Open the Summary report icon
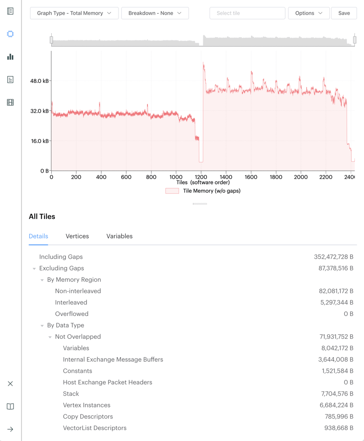 (x=10, y=11)
